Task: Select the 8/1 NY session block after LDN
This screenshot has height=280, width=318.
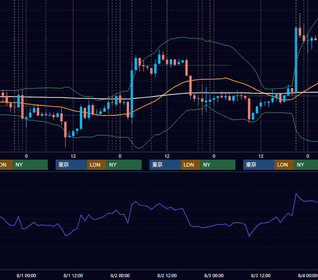Action: click(124, 165)
